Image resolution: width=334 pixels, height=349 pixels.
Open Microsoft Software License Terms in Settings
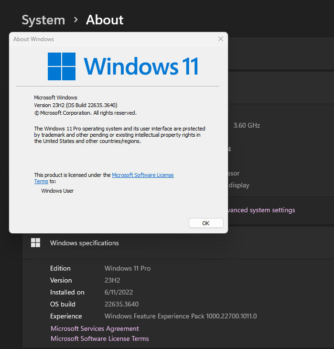(100, 338)
